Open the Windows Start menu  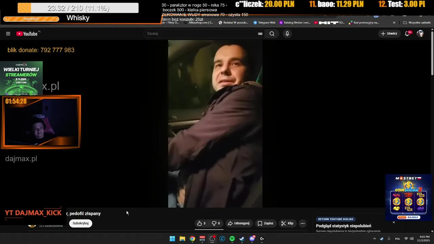point(172,239)
